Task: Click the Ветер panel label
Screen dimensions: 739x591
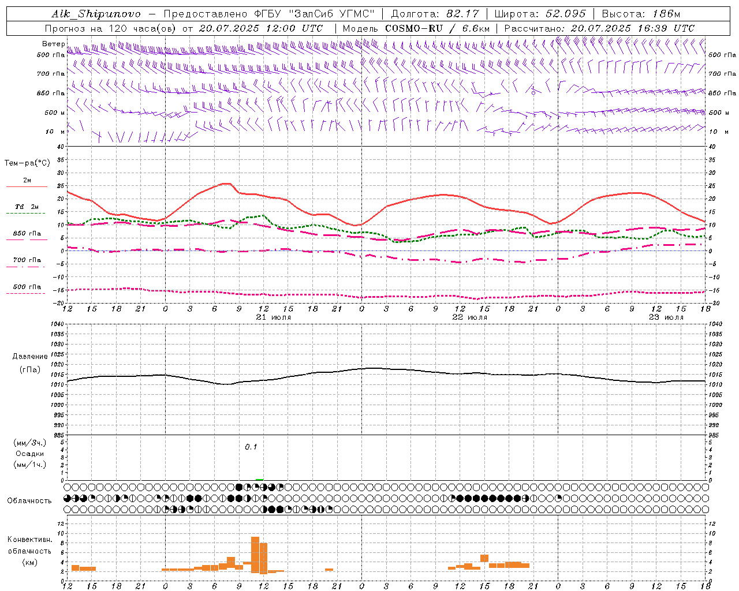Action: click(53, 44)
